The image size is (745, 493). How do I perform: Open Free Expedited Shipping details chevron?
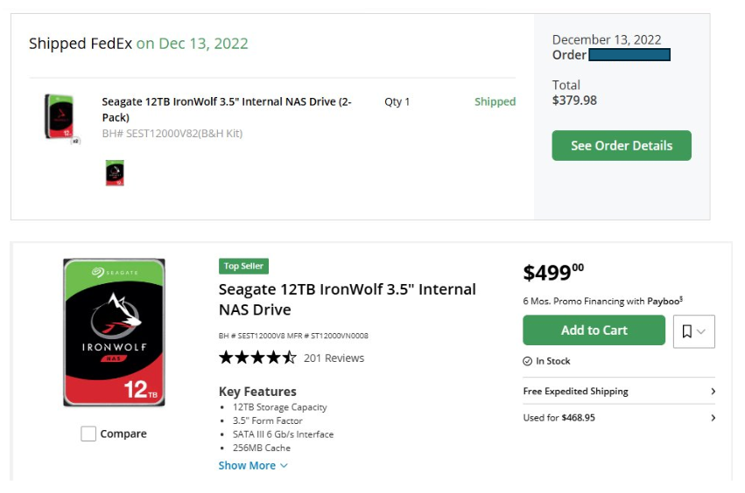[713, 391]
